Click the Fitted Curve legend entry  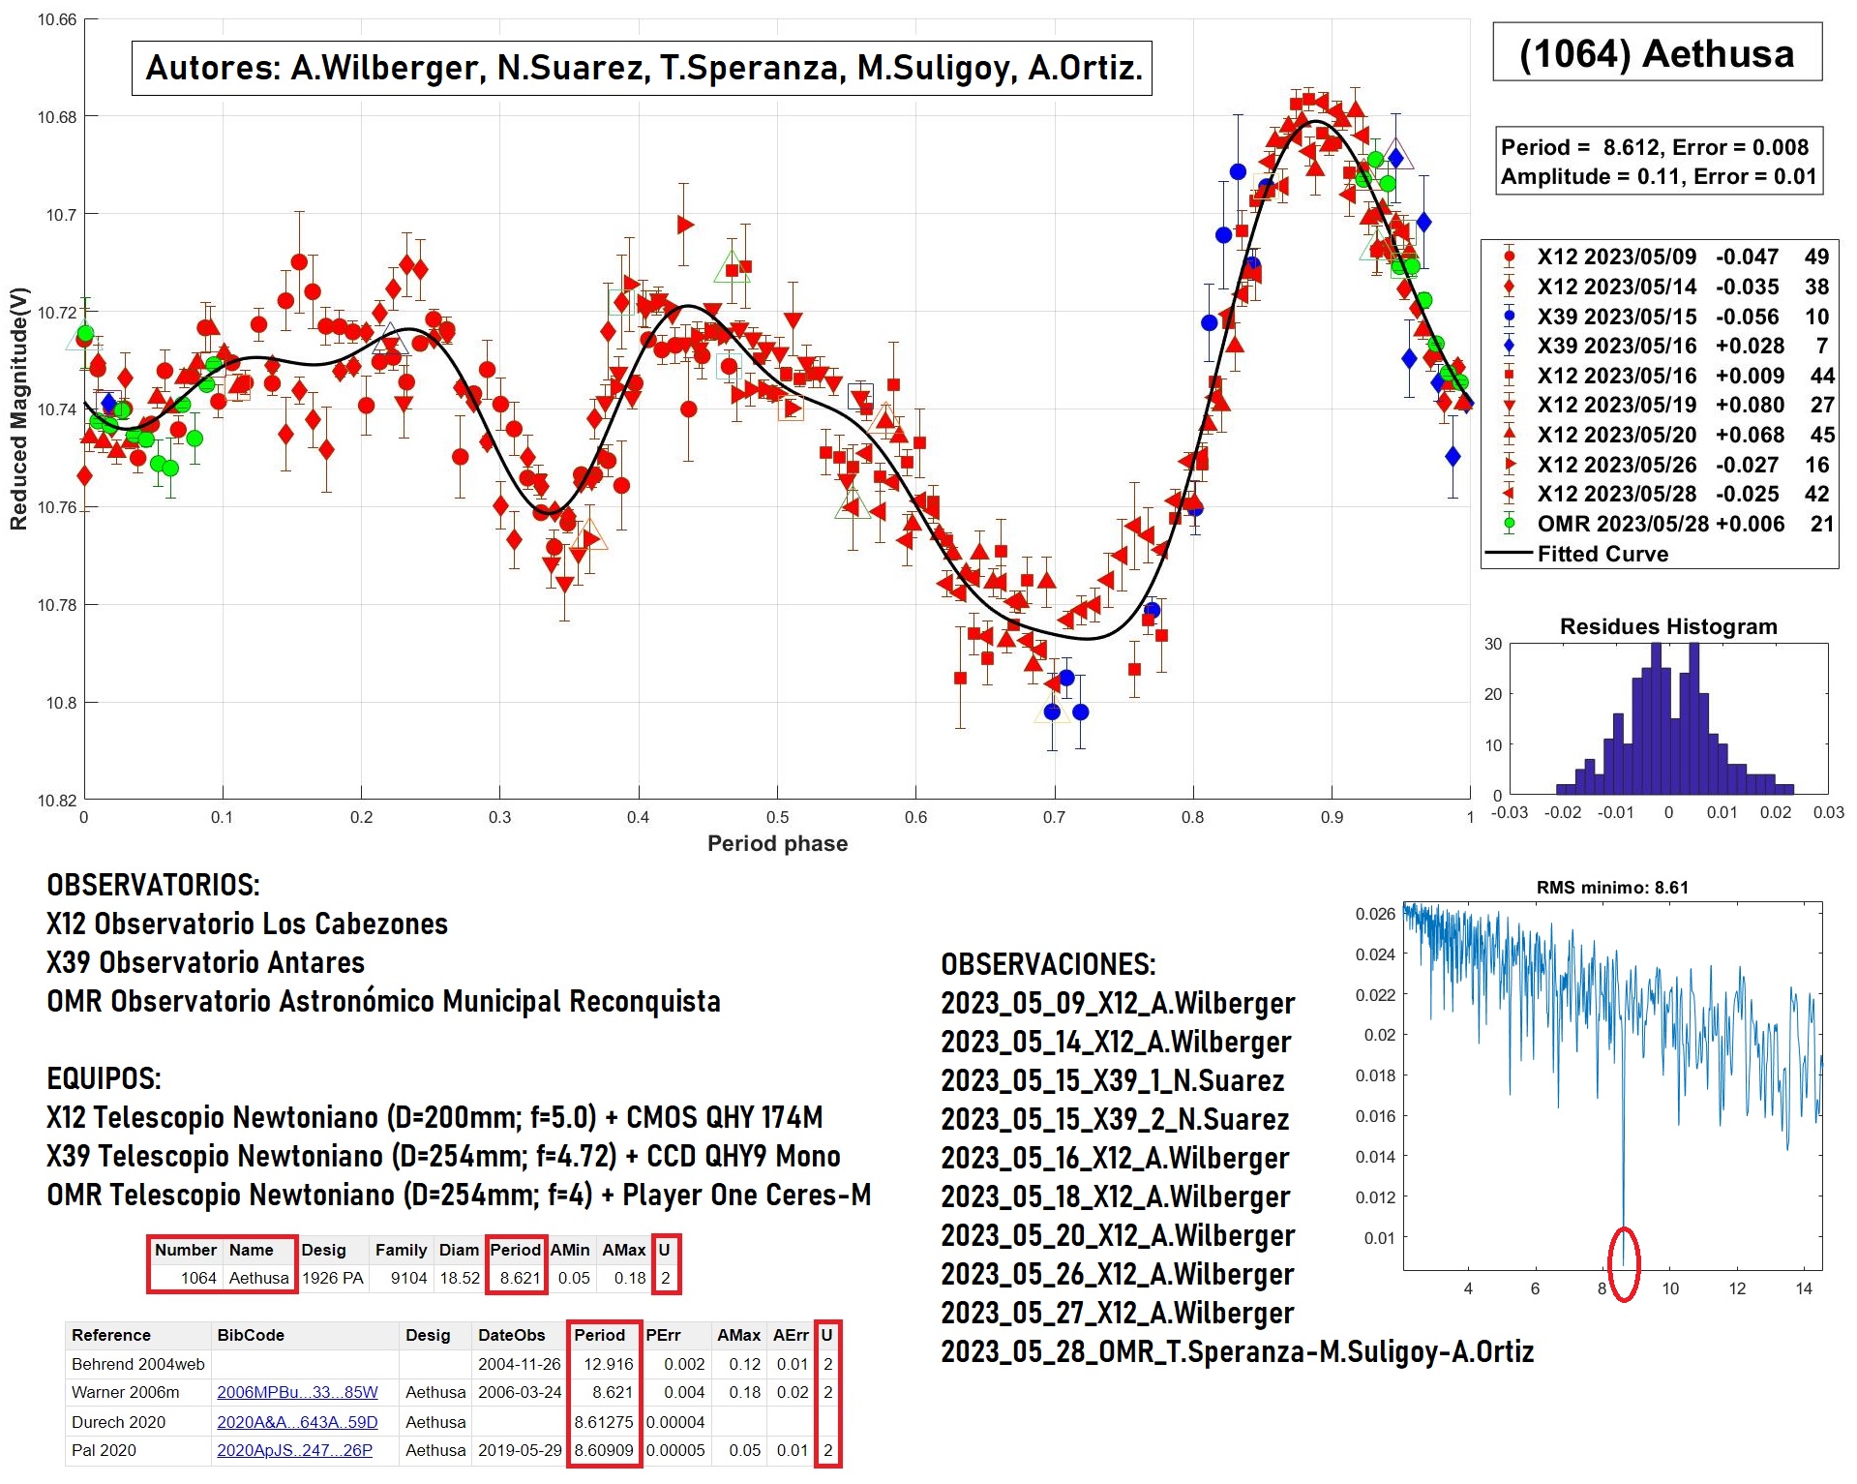1577,554
